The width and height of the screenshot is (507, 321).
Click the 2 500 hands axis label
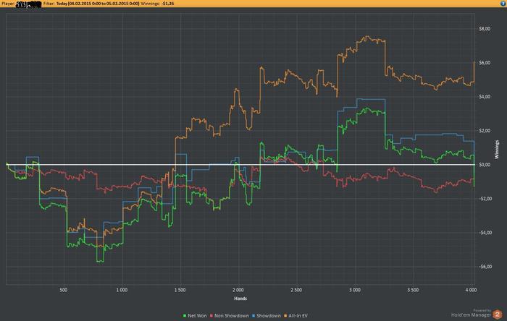click(296, 290)
